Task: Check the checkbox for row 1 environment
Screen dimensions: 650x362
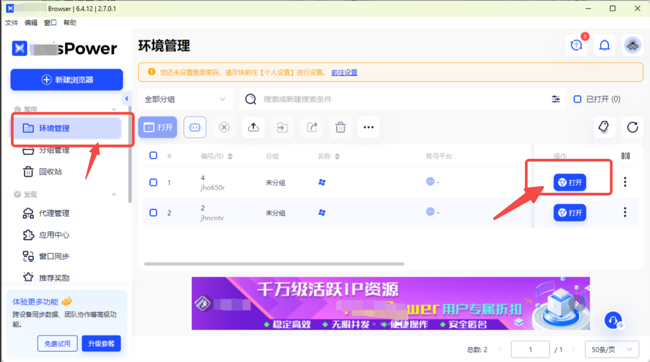Action: (x=153, y=182)
